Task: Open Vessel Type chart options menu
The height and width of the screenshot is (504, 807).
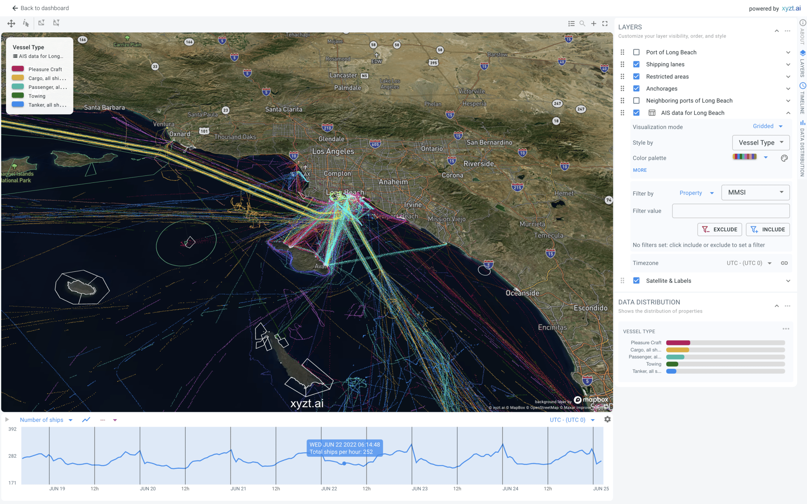Action: tap(786, 329)
